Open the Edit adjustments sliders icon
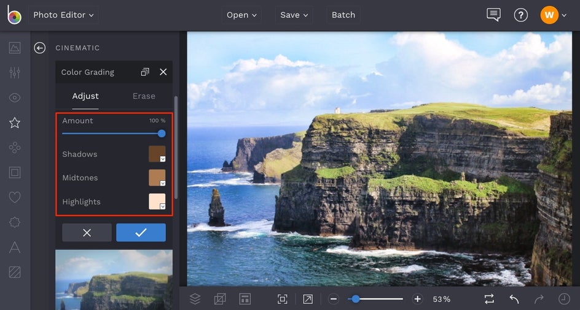Image resolution: width=580 pixels, height=310 pixels. click(x=15, y=72)
